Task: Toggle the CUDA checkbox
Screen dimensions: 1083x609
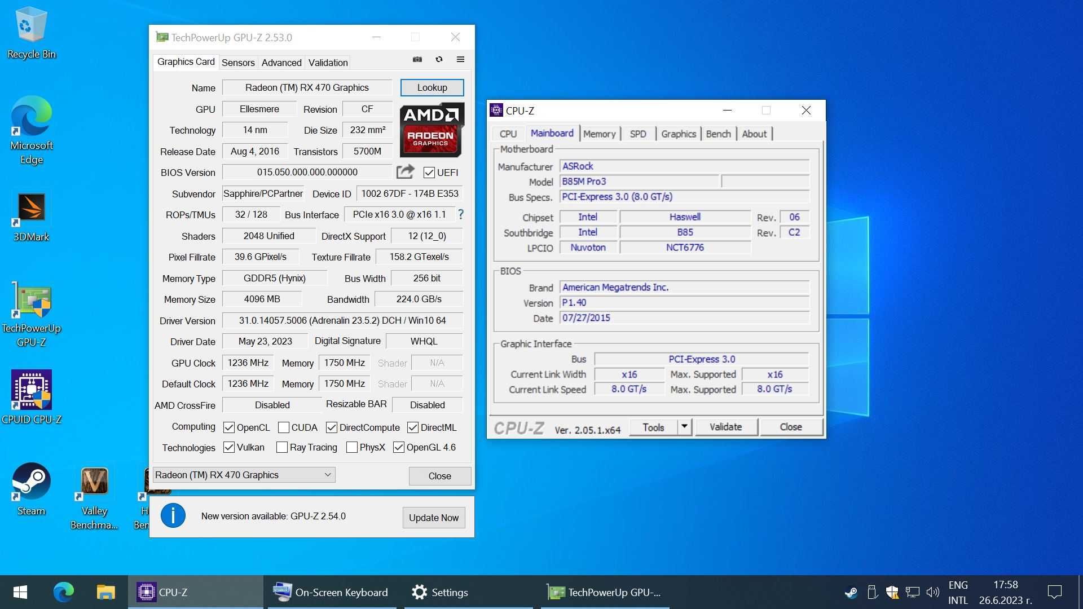Action: point(284,427)
